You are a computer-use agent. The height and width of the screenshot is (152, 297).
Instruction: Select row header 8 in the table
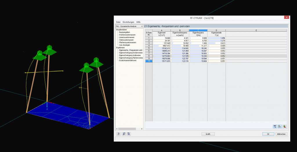coord(149,56)
